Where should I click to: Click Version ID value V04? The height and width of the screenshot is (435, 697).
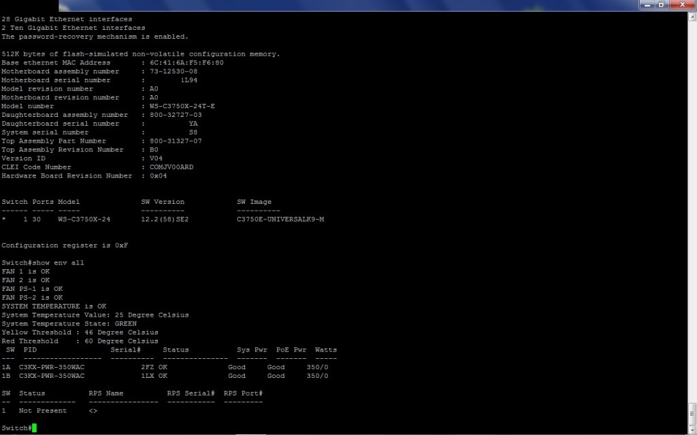pos(156,158)
